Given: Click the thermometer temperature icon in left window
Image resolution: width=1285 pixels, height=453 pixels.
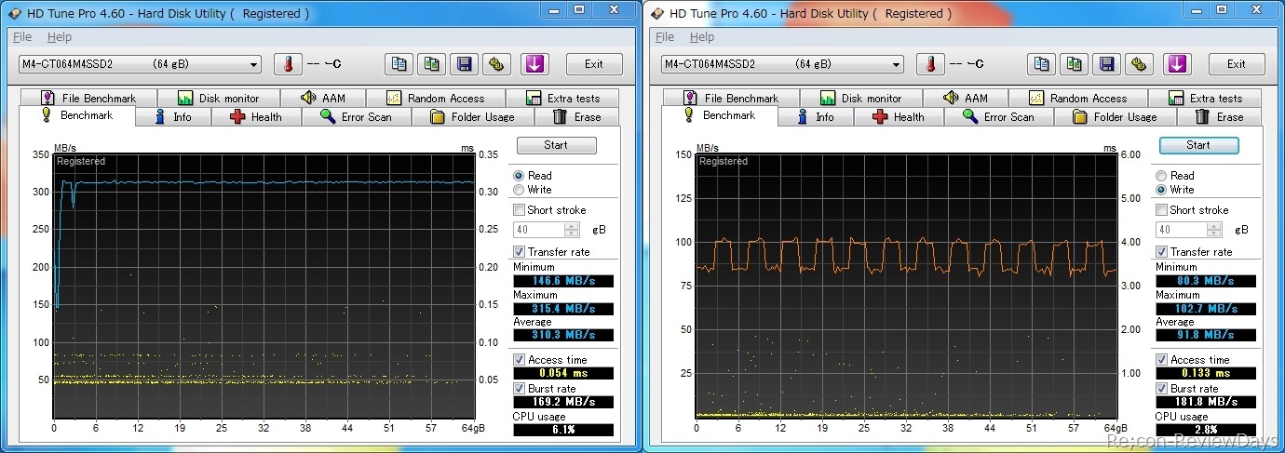Looking at the screenshot, I should (x=288, y=64).
